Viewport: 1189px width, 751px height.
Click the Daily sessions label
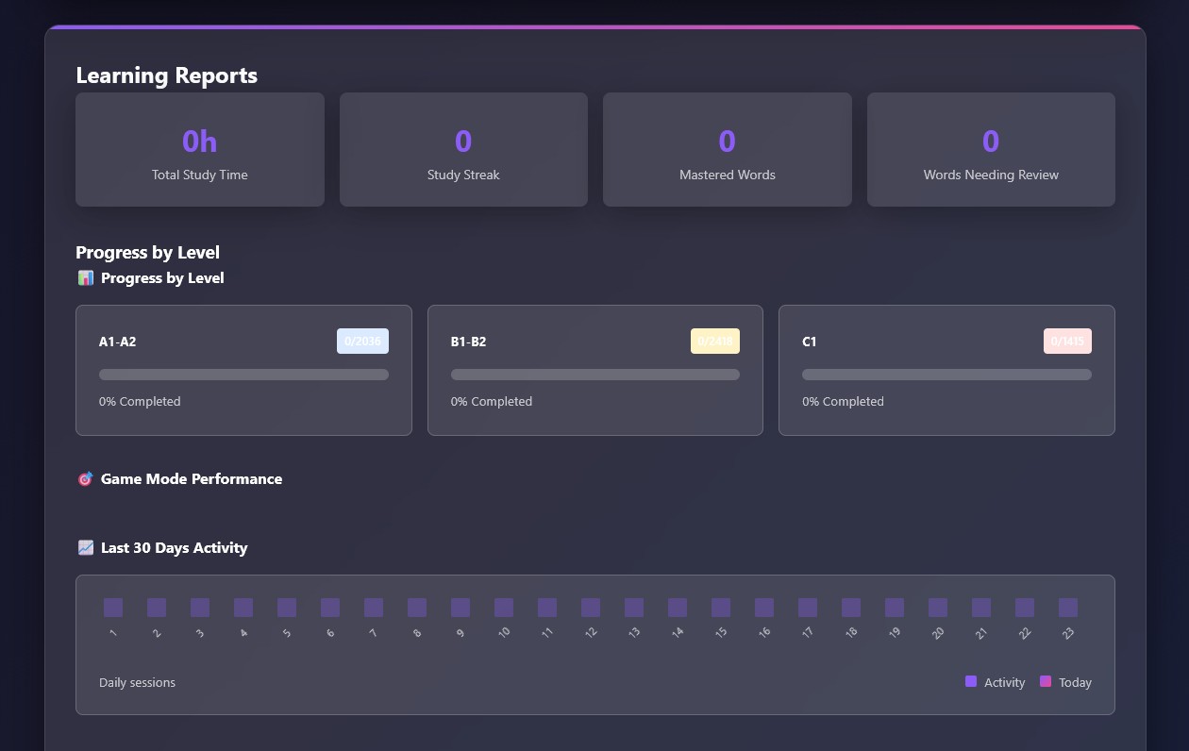137,682
